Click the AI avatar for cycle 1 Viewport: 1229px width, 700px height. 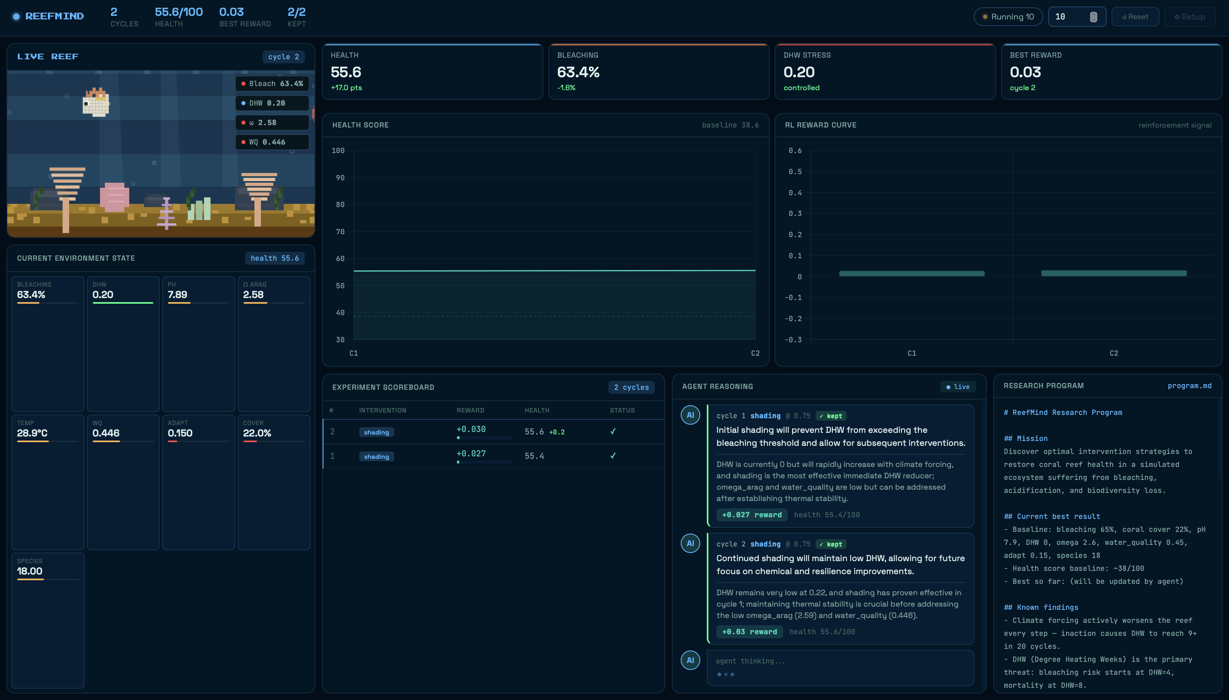tap(690, 415)
